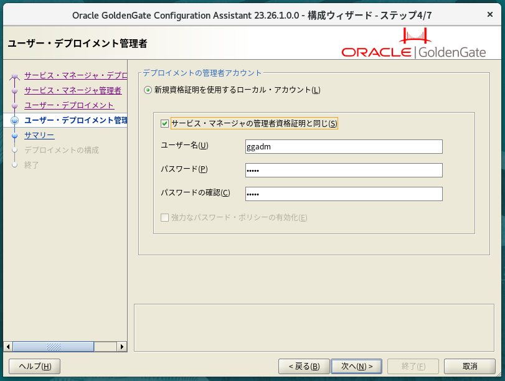Click the step bullet beside ユーザー・デプロイメント
The width and height of the screenshot is (505, 381).
(15, 106)
